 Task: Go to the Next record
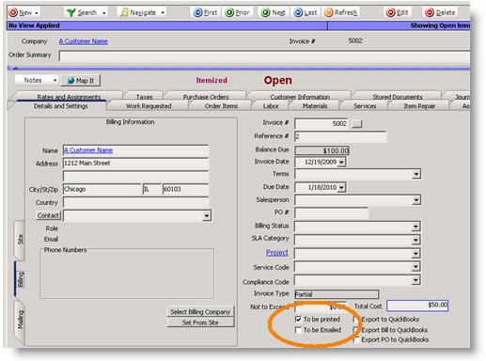(x=274, y=12)
